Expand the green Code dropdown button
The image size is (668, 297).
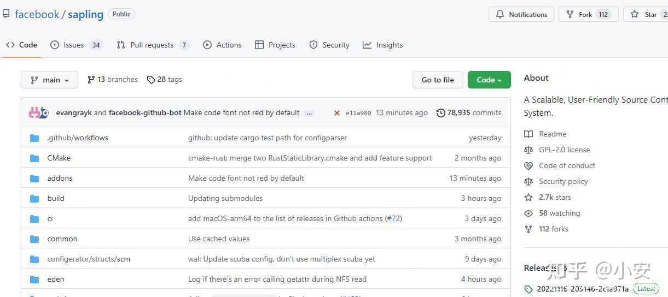[x=489, y=80]
